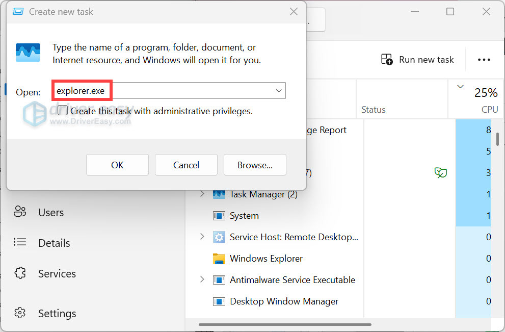
Task: Click the Browse... button
Action: 255,165
